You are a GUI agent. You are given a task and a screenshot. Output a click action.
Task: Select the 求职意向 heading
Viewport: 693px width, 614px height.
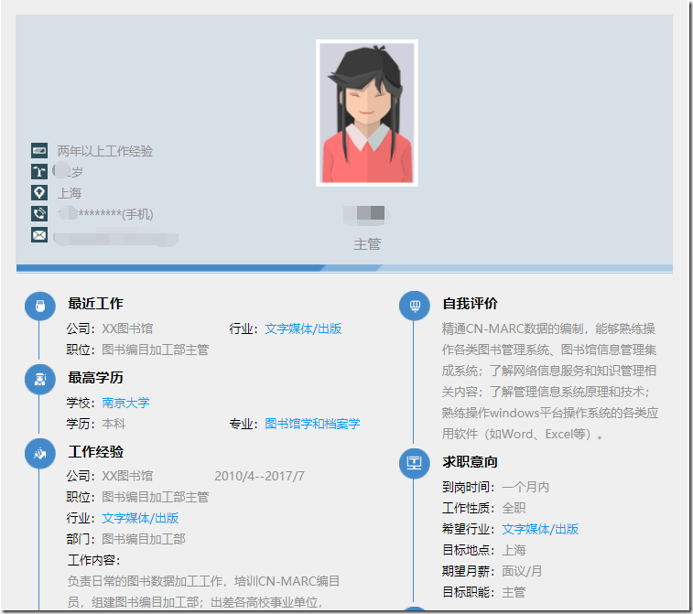pyautogui.click(x=470, y=461)
